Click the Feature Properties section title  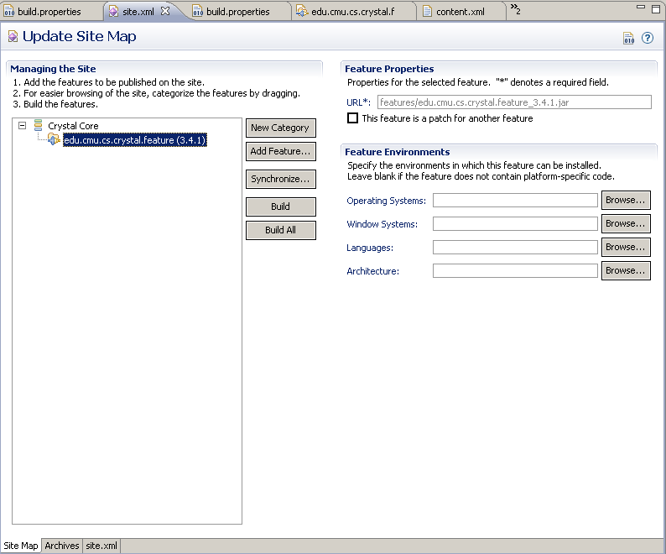tap(389, 69)
